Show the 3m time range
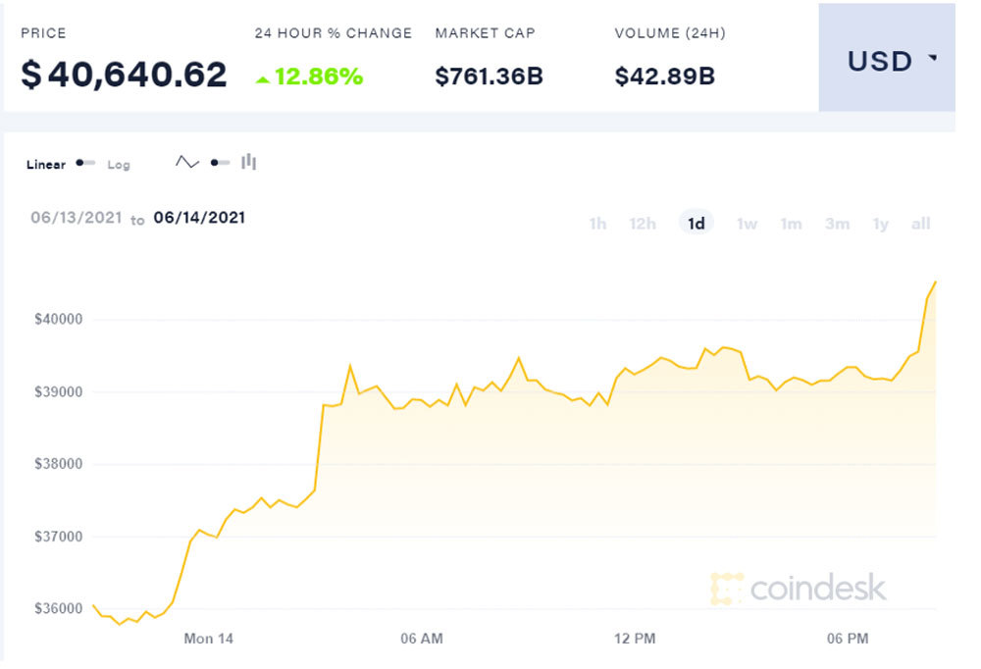This screenshot has width=981, height=669. point(837,224)
